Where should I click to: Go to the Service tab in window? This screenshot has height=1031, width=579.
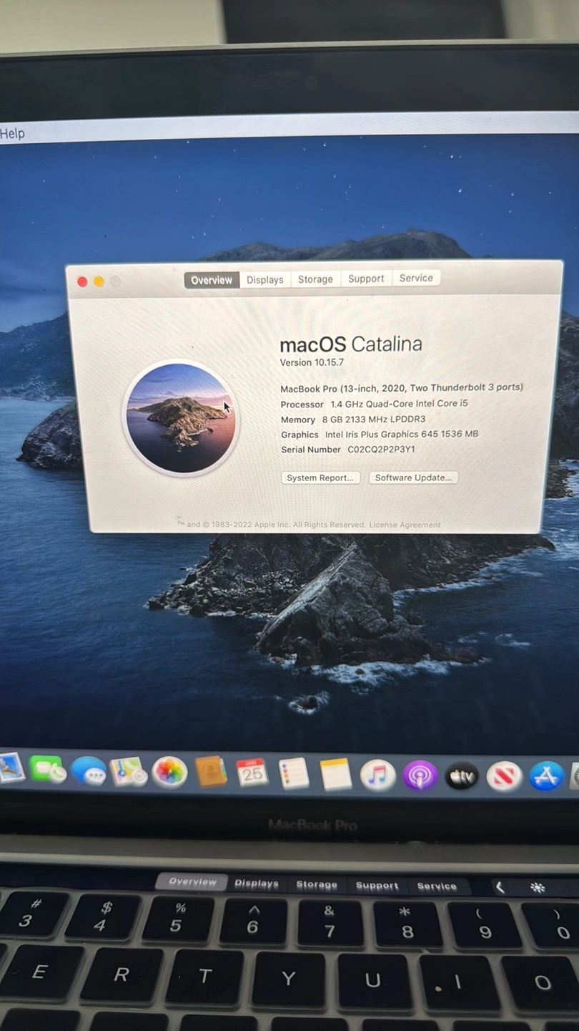click(416, 278)
